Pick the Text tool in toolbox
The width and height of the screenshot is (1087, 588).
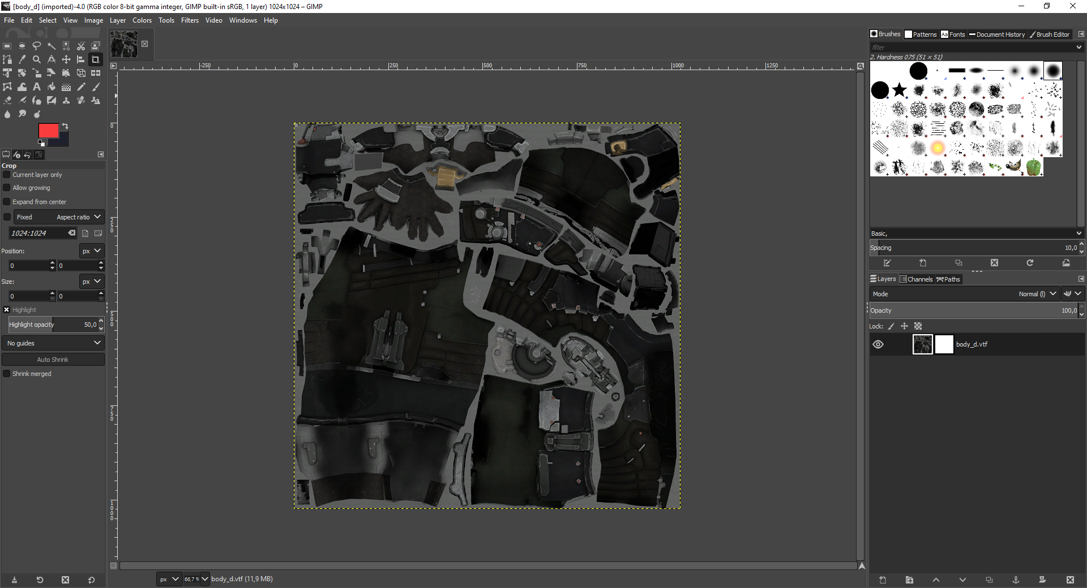(37, 87)
